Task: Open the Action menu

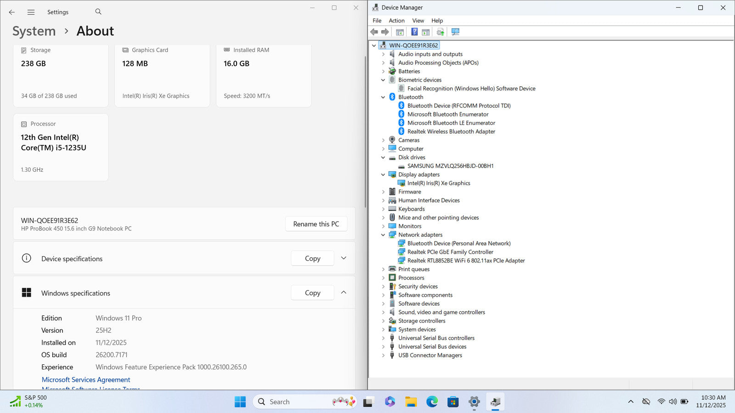Action: point(396,21)
